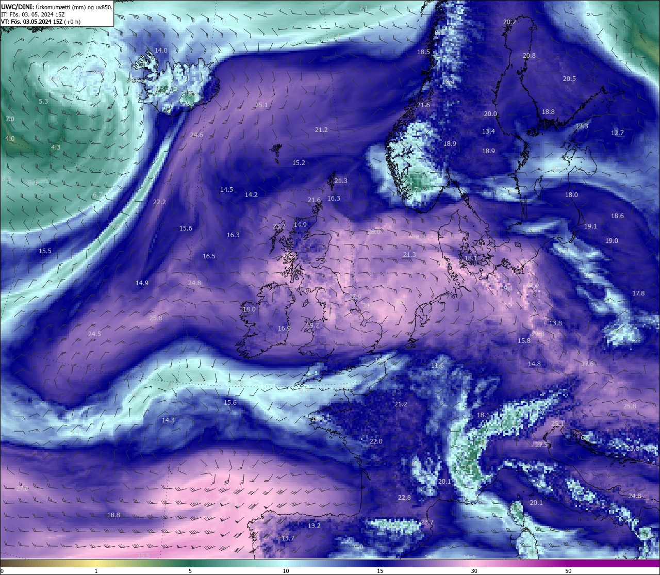Click the 15.8 value label

[524, 341]
